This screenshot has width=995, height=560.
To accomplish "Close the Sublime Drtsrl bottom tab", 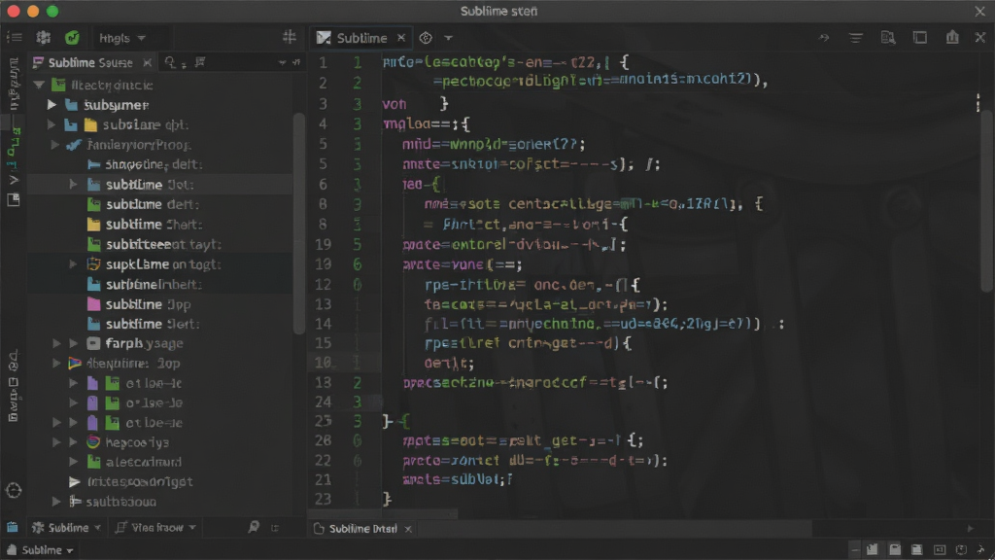I will pyautogui.click(x=408, y=528).
